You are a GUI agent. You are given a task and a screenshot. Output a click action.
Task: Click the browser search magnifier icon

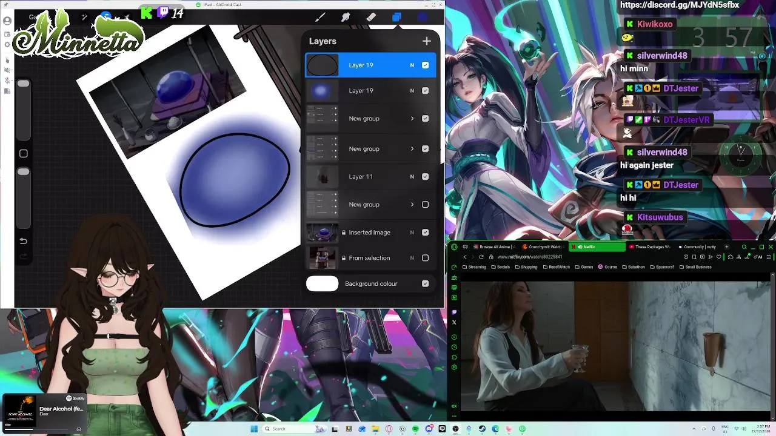pos(744,247)
